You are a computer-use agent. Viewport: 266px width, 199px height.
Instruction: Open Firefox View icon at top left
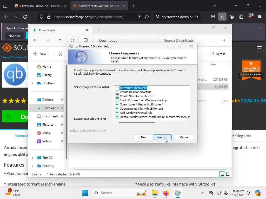(5, 6)
